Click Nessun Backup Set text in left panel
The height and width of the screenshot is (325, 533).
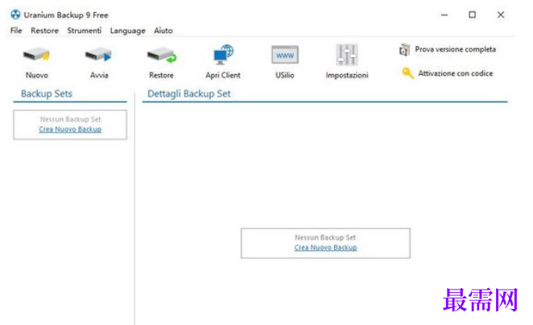(x=70, y=119)
